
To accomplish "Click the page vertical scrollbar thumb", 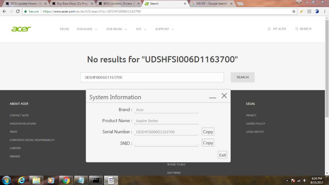I will click(327, 69).
